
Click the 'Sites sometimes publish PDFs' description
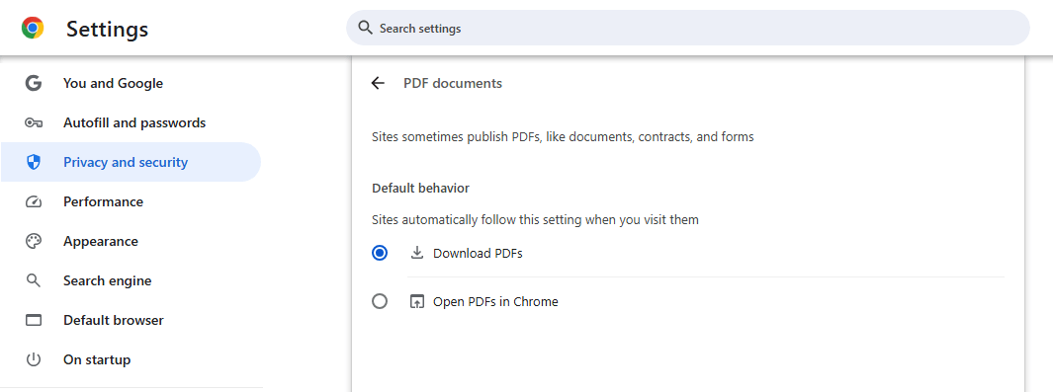tap(563, 136)
